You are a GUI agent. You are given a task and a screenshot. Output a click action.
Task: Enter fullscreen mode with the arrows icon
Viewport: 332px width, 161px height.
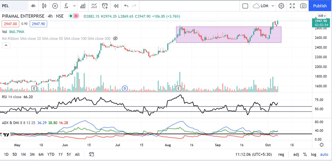coord(292,6)
